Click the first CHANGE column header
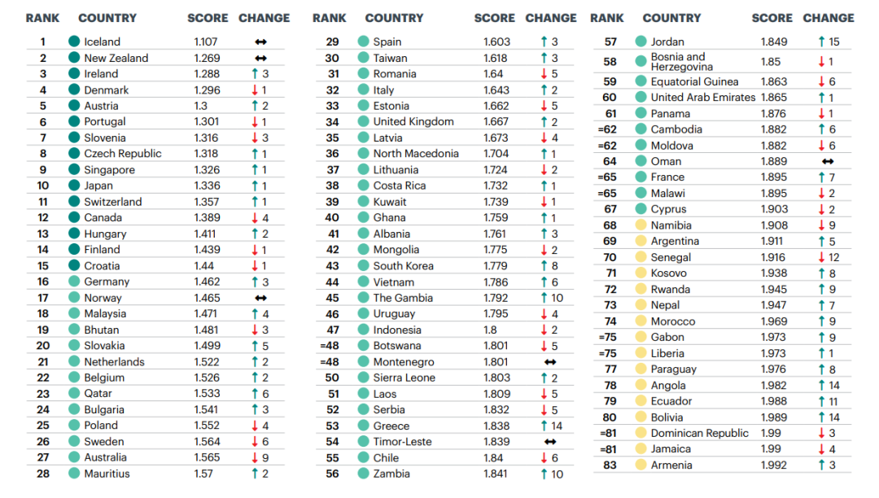The height and width of the screenshot is (498, 879). (x=264, y=18)
